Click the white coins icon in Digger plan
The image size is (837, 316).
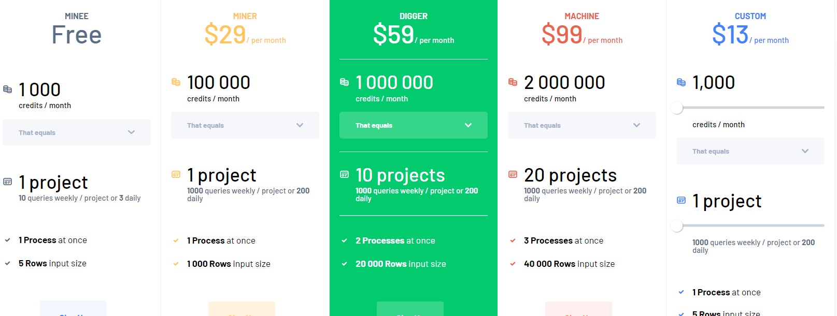coord(345,82)
